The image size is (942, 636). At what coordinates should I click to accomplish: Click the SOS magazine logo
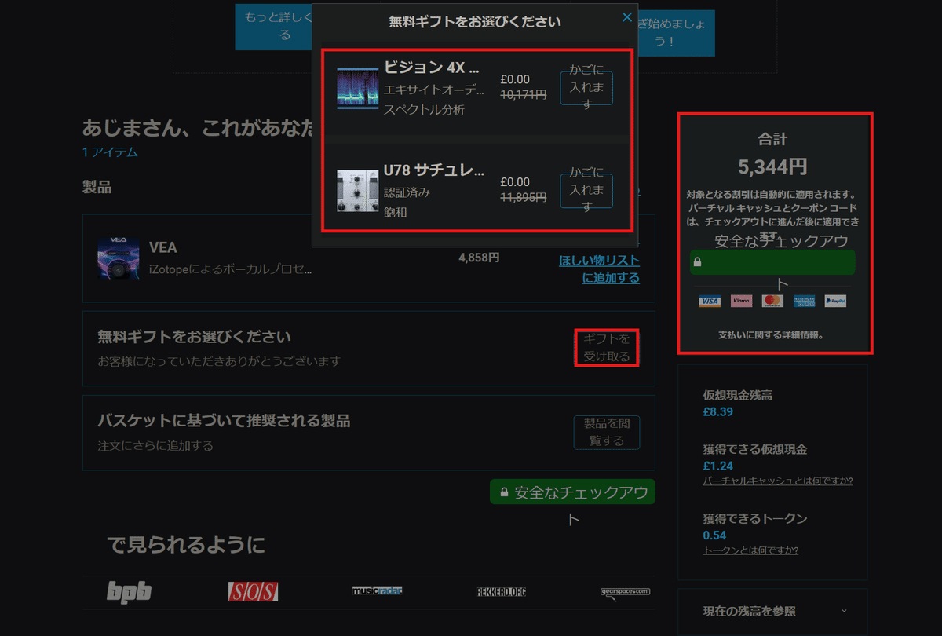coord(251,590)
